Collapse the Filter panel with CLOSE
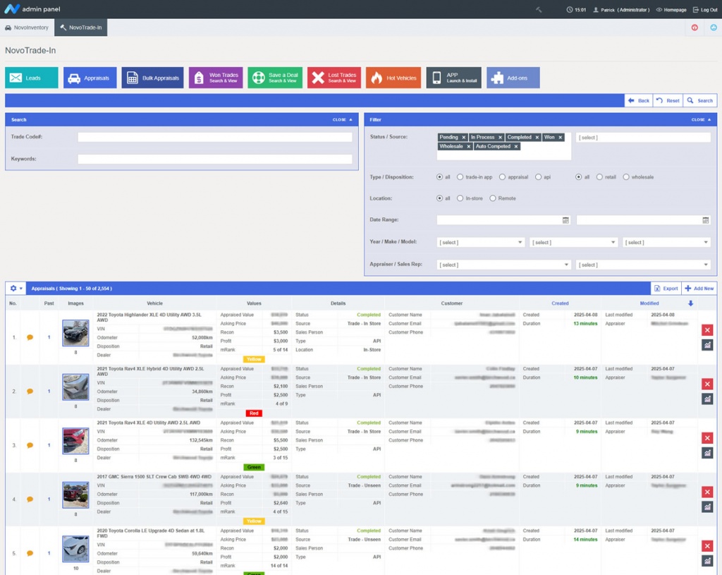 point(701,120)
